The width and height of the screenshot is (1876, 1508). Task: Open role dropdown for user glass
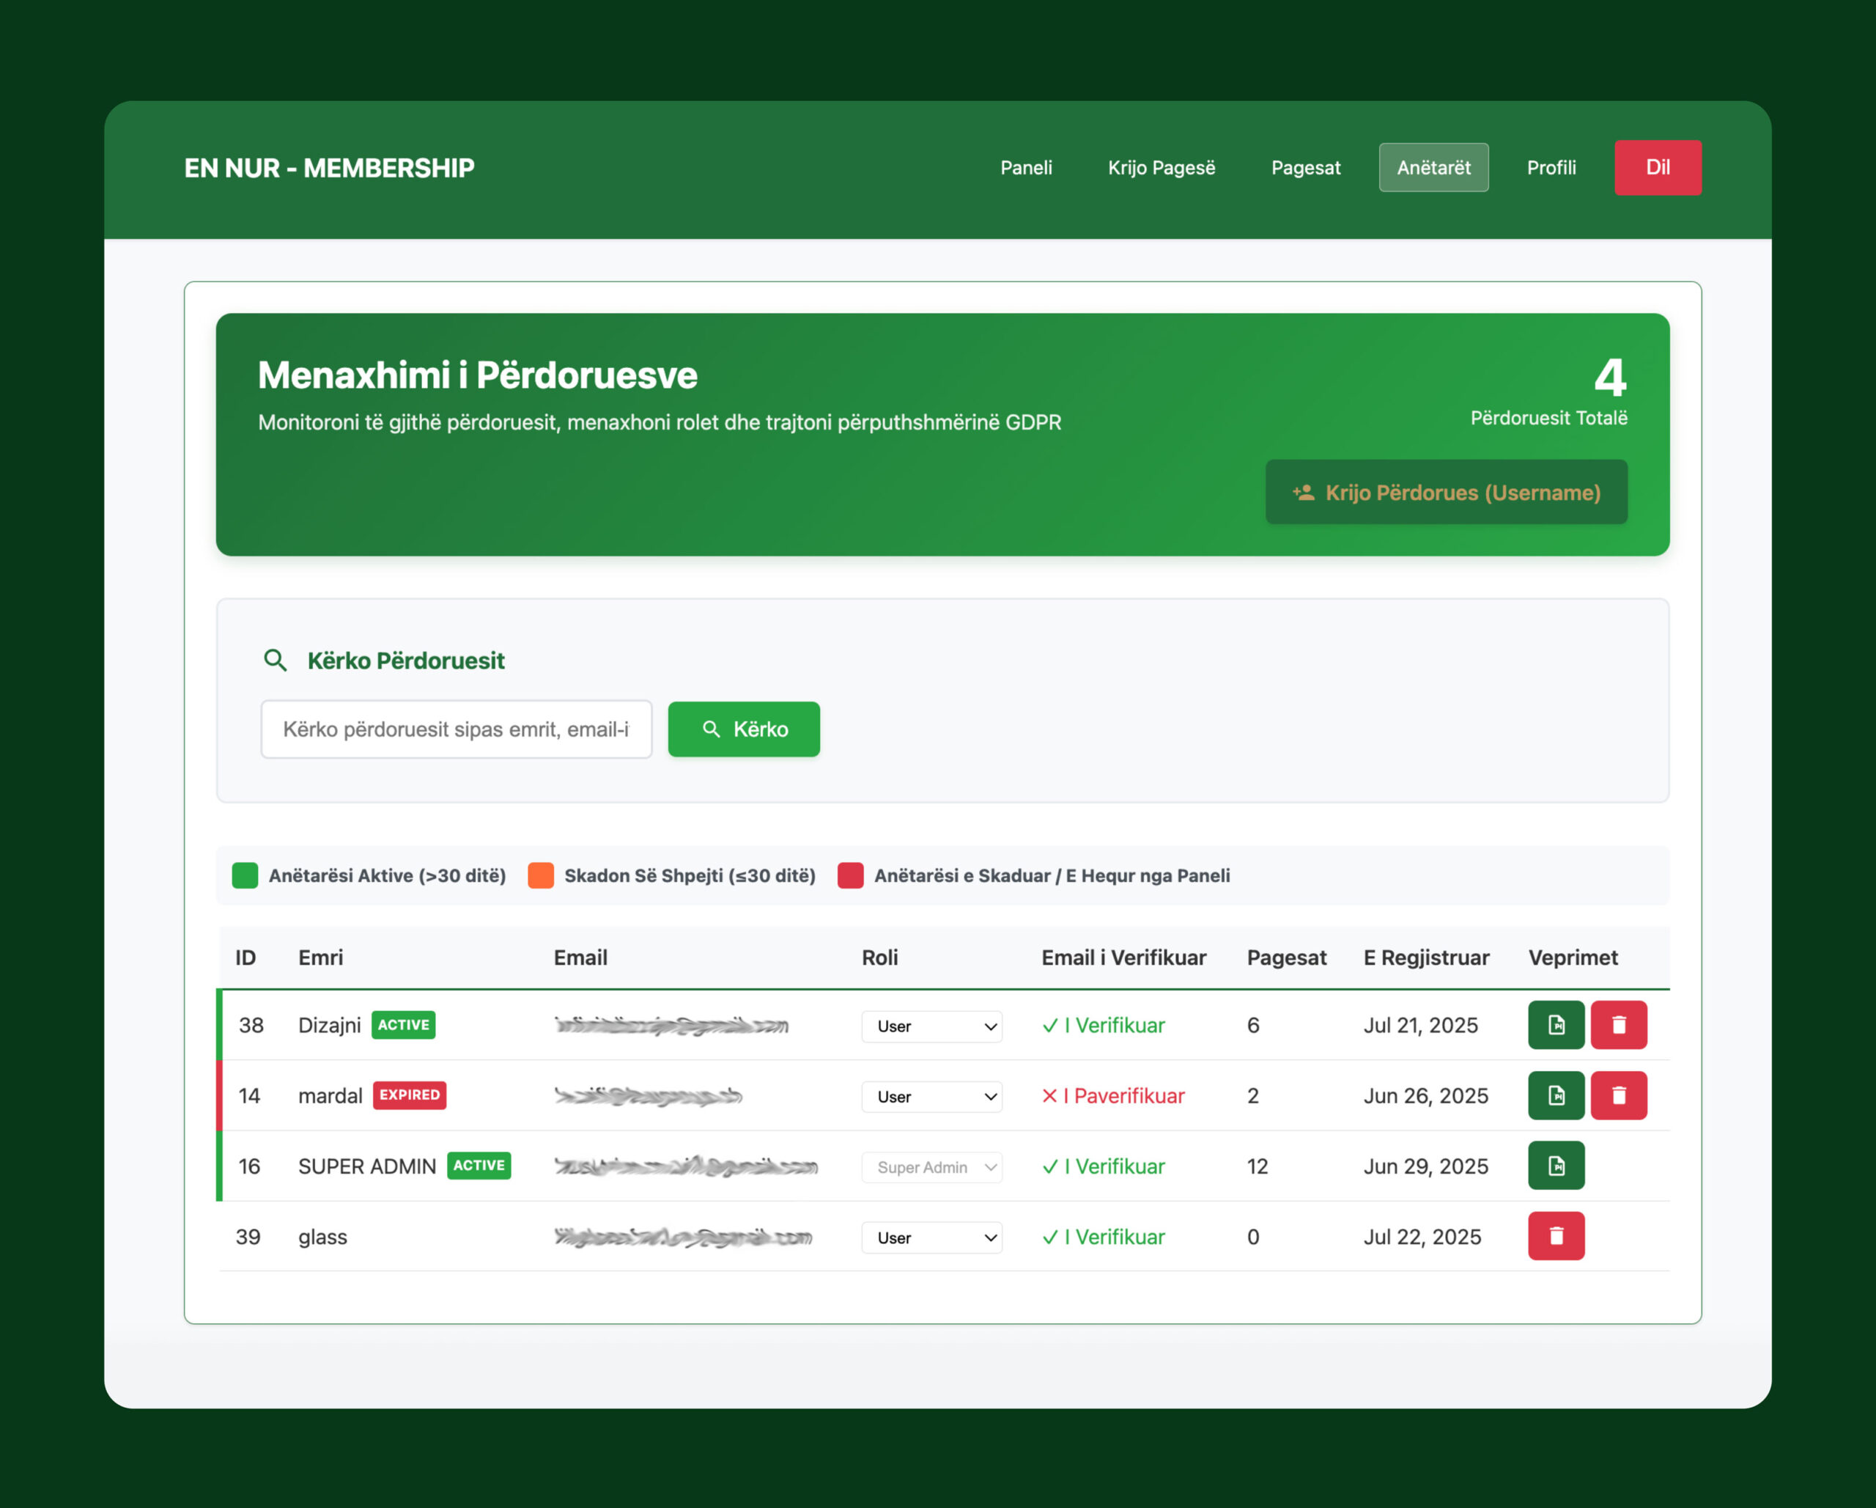tap(931, 1238)
